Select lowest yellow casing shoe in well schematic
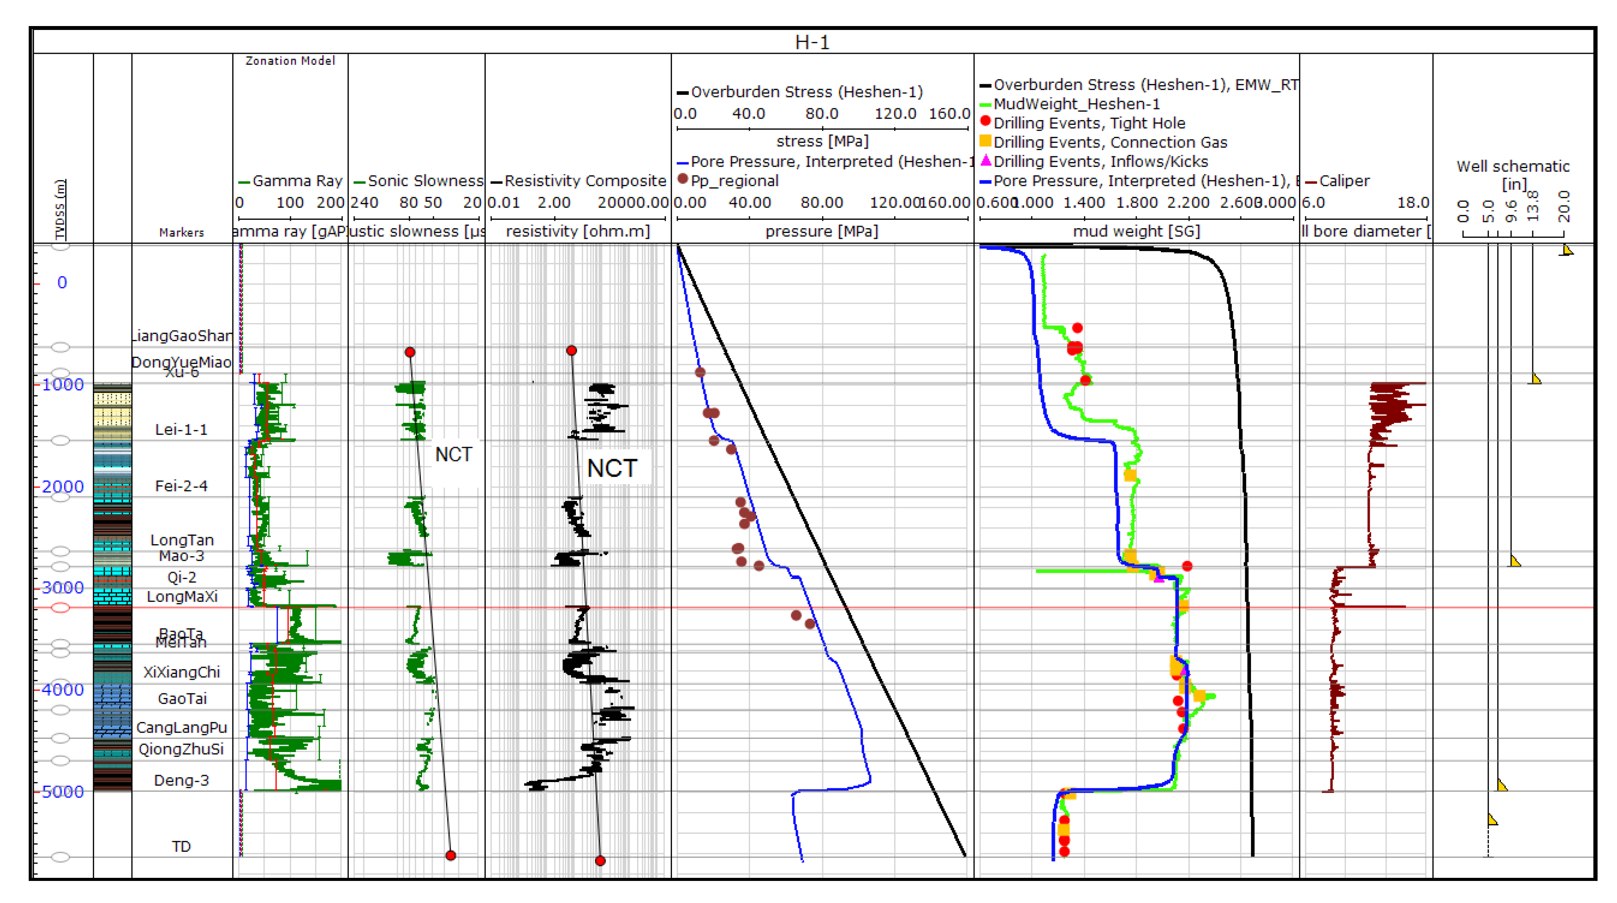The image size is (1617, 903). coord(1493,820)
